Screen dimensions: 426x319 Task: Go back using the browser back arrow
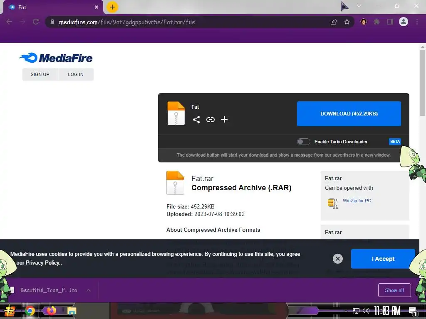coord(9,22)
